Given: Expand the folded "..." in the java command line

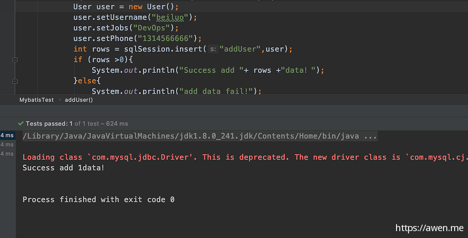Looking at the screenshot, I should point(370,136).
